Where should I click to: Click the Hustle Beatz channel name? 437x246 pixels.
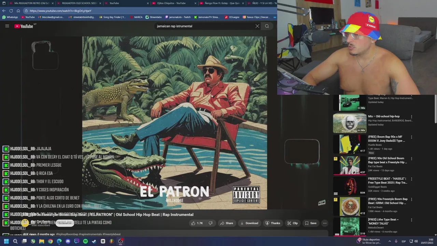click(375, 145)
